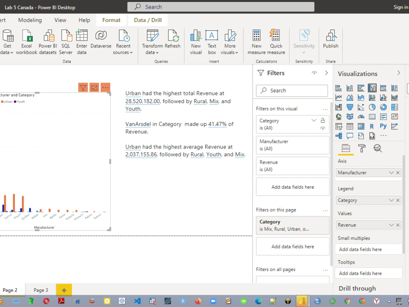The width and height of the screenshot is (409, 307).
Task: Expand the Category filter card
Action: 314,120
